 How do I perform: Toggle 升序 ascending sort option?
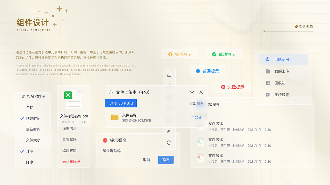29,151
